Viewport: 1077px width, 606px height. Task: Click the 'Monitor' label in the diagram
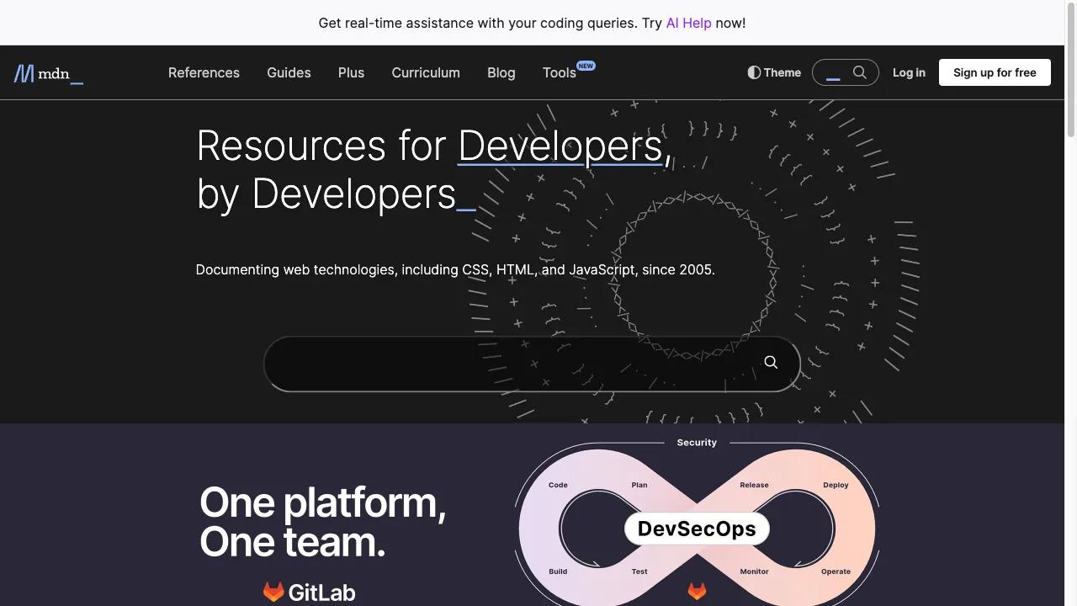754,571
